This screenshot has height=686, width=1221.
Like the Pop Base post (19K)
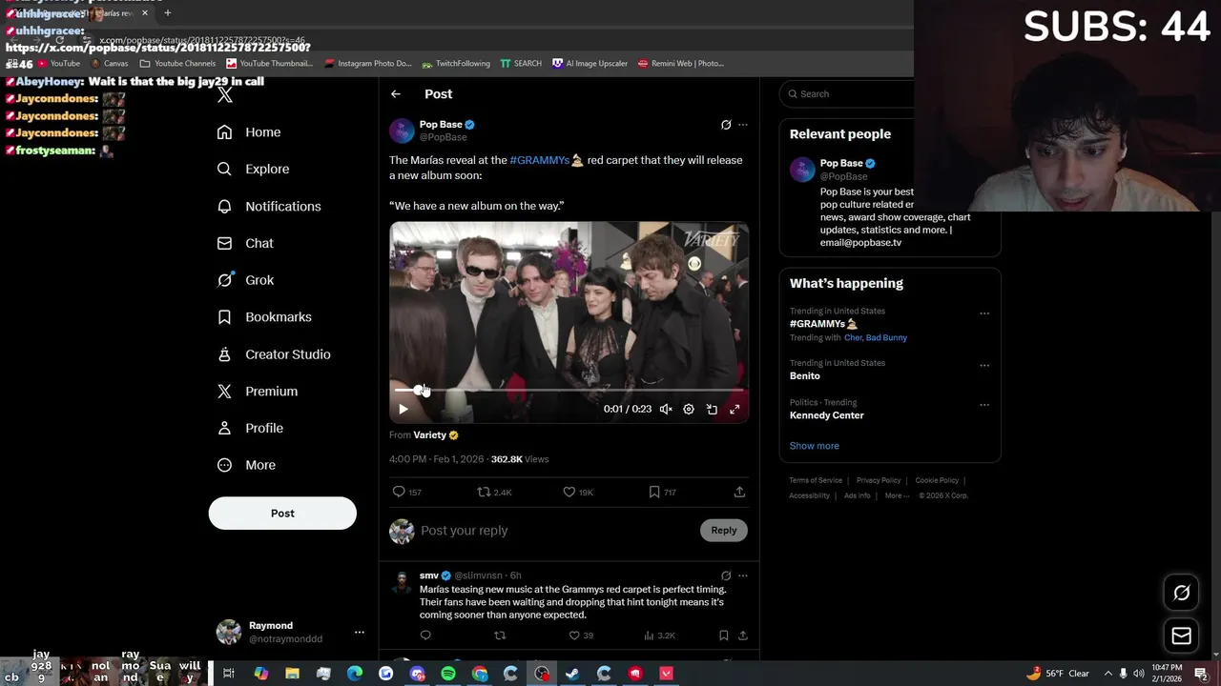[578, 492]
